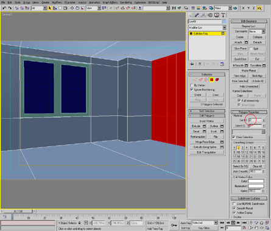271x231 pixels.
Task: Open the Modify command panel tab
Action: click(x=197, y=15)
